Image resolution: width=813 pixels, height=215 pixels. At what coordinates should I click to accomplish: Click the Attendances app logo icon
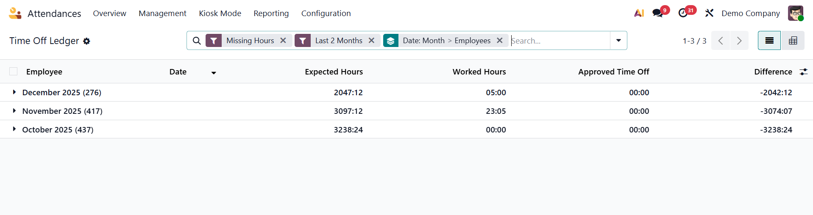(15, 14)
